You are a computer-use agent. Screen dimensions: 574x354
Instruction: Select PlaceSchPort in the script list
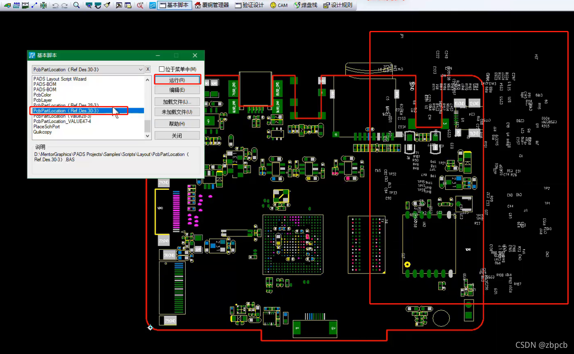[46, 127]
